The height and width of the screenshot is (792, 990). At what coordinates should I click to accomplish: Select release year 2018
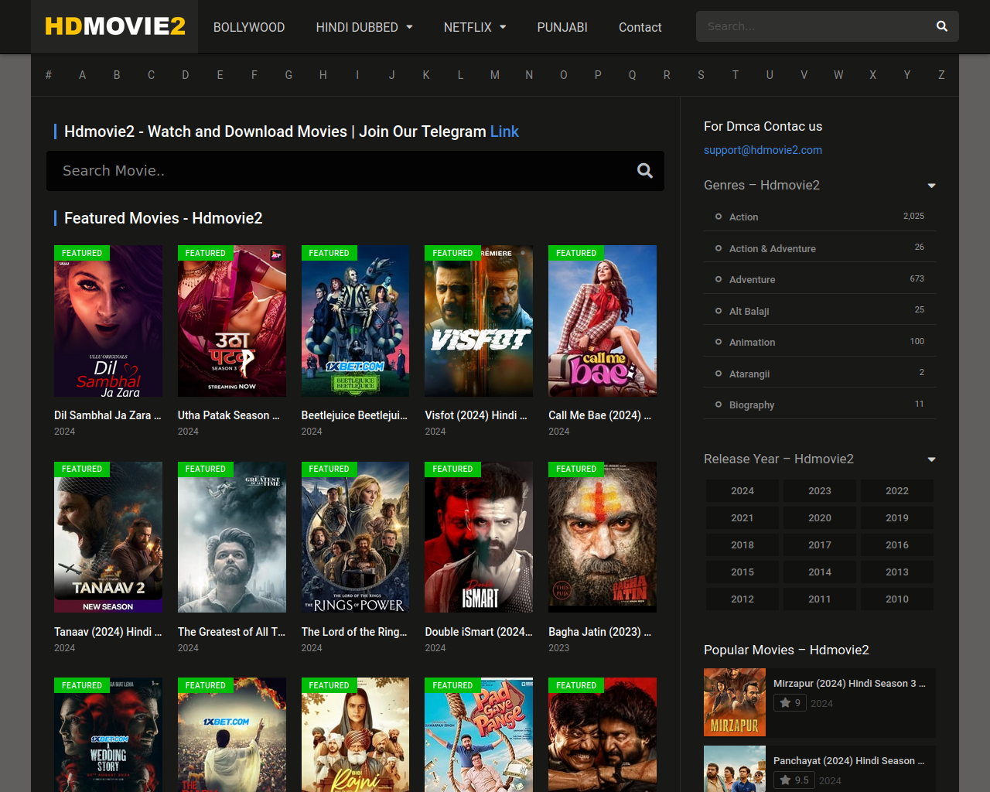[742, 545]
